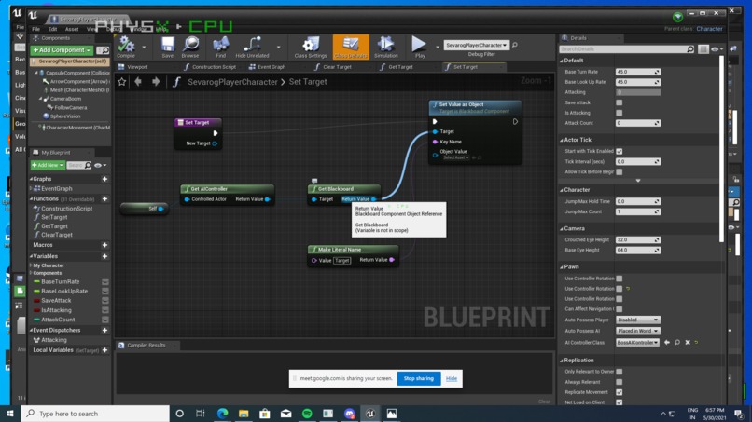The width and height of the screenshot is (752, 422).
Task: Start Simulation mode
Action: pyautogui.click(x=386, y=47)
